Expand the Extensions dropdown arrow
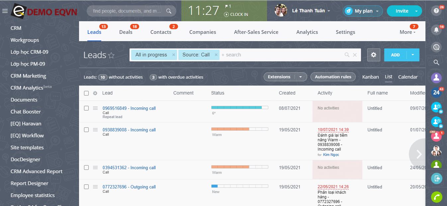The height and width of the screenshot is (206, 447). pos(301,77)
